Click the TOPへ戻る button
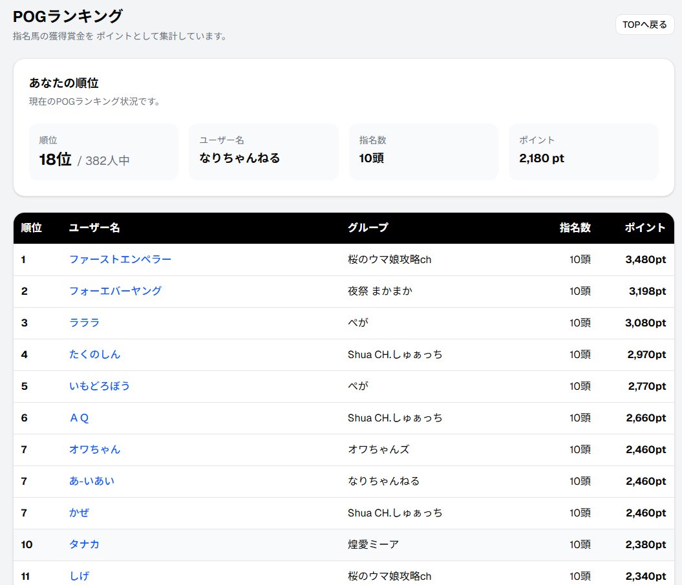This screenshot has width=682, height=585. pyautogui.click(x=645, y=25)
